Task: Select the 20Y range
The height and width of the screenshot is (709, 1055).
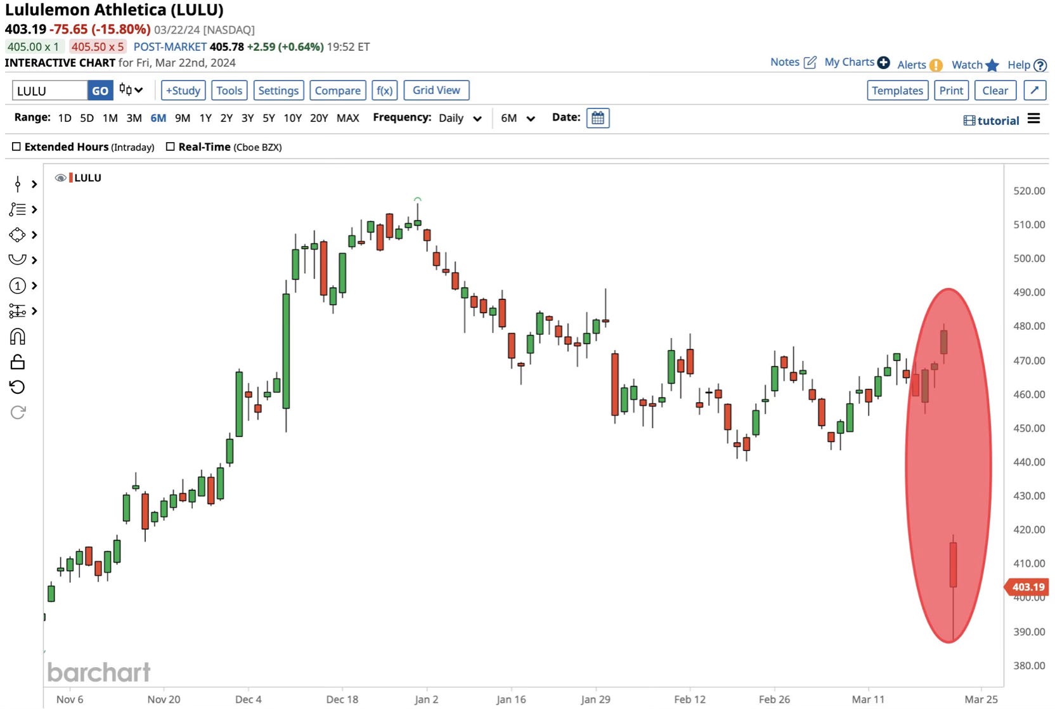Action: click(319, 118)
